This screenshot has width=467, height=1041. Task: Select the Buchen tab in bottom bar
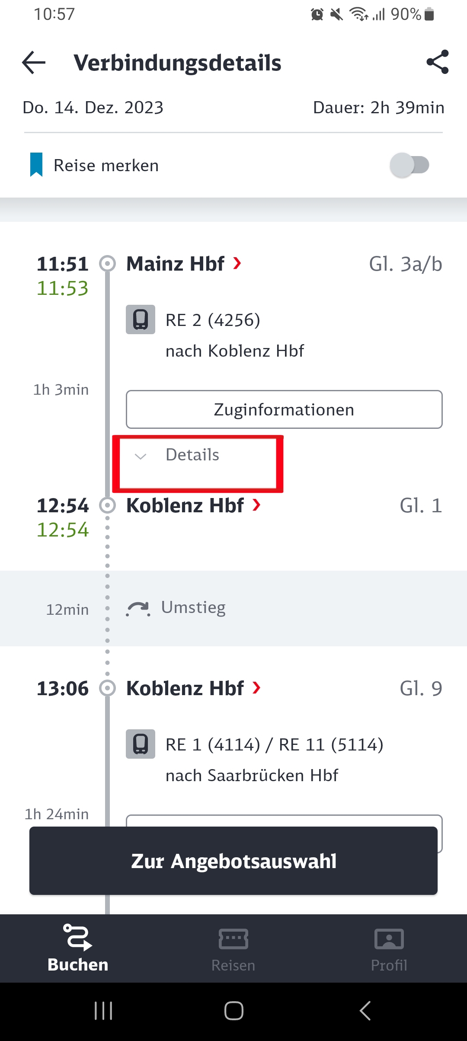click(78, 948)
